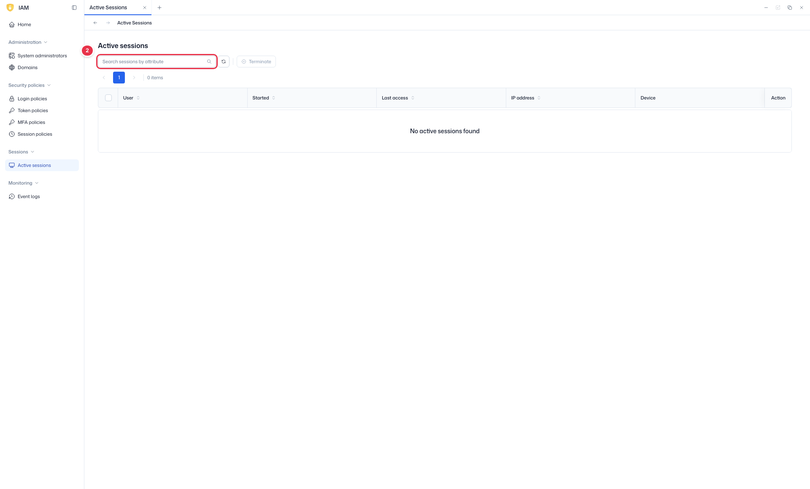The height and width of the screenshot is (489, 810).
Task: Sort by Last access column
Action: 413,98
